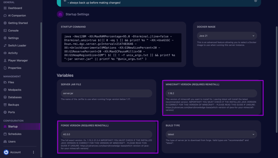Open the Databases icon in sidebar

(x=5, y=97)
